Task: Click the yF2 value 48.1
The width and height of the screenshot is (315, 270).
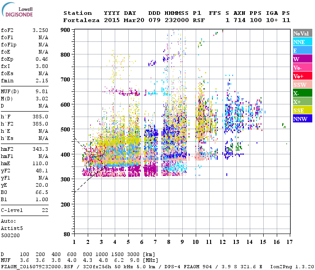Action: pos(42,171)
